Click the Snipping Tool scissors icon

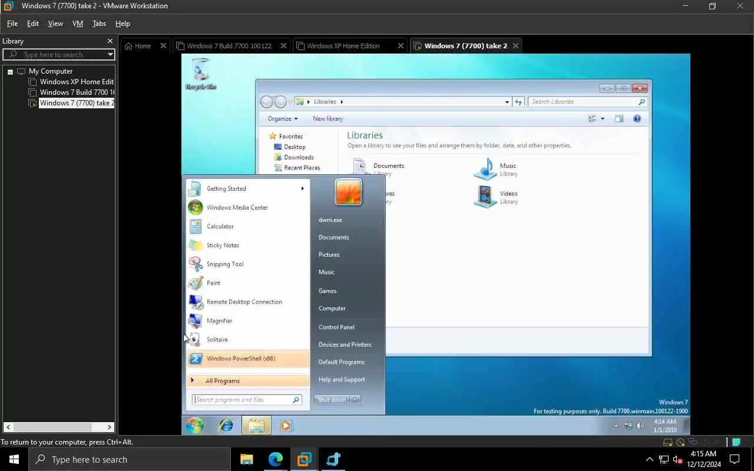pos(195,264)
